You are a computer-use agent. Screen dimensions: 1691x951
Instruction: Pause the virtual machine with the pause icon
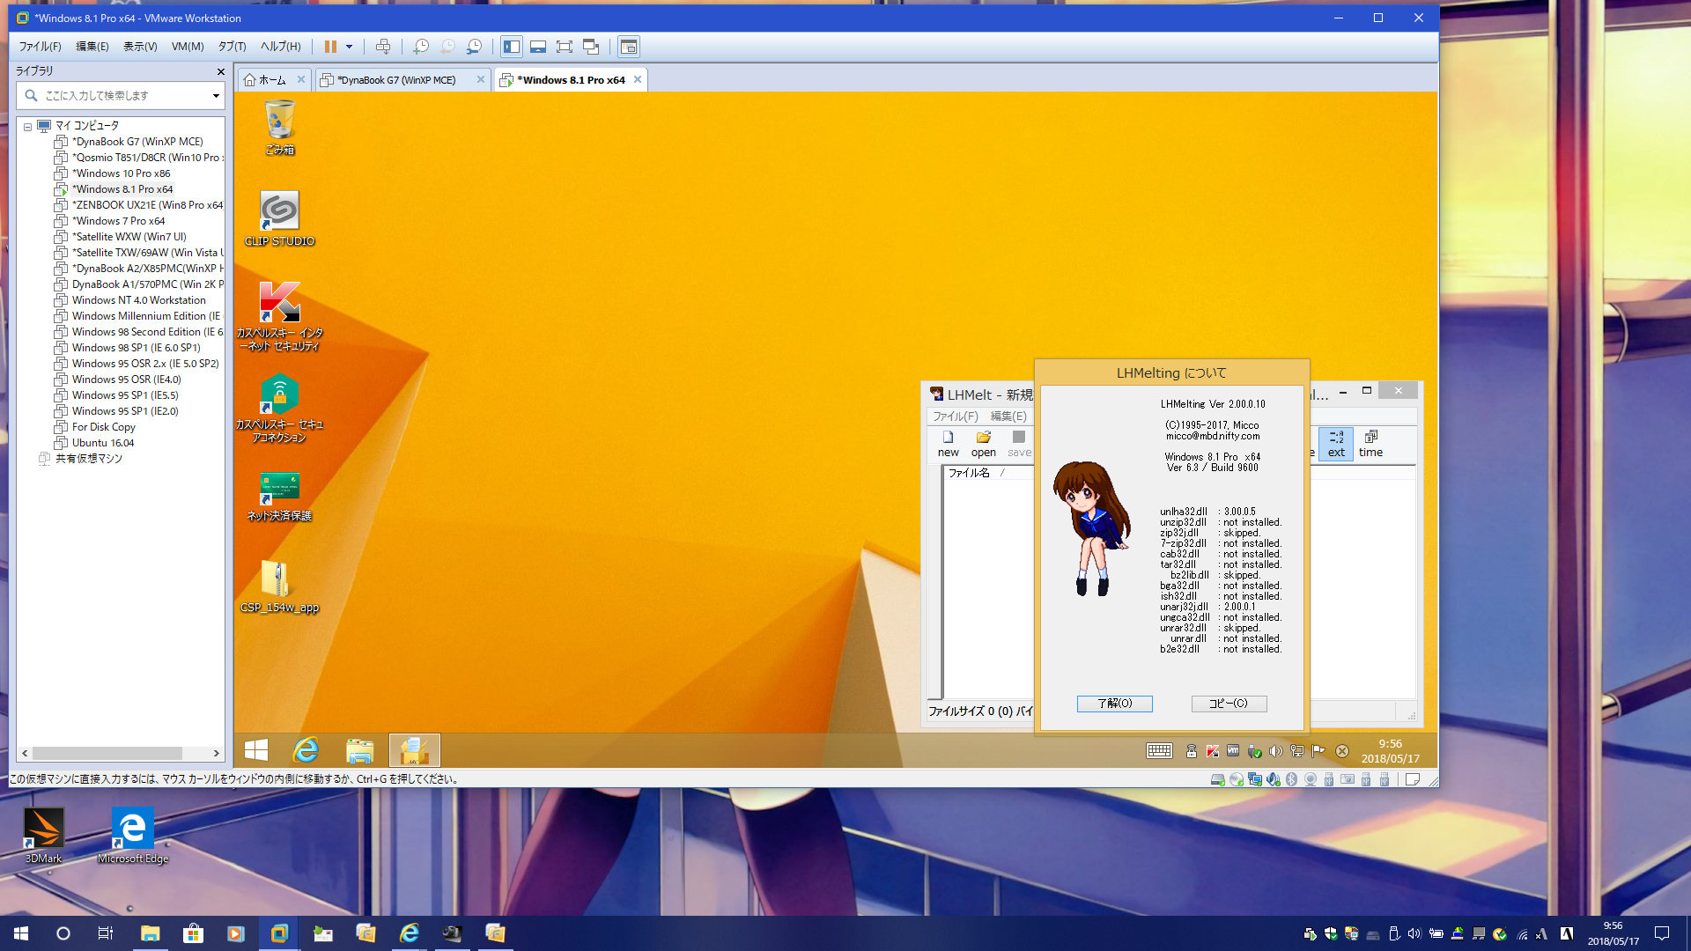click(330, 47)
